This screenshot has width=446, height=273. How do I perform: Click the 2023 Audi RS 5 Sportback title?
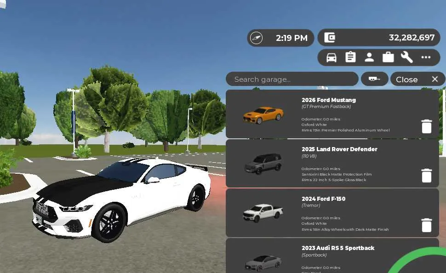coord(338,248)
